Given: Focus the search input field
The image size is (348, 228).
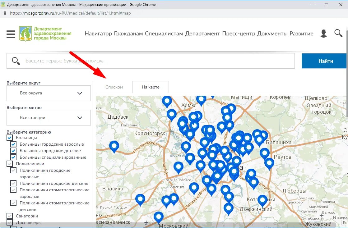Looking at the screenshot, I should coord(151,61).
